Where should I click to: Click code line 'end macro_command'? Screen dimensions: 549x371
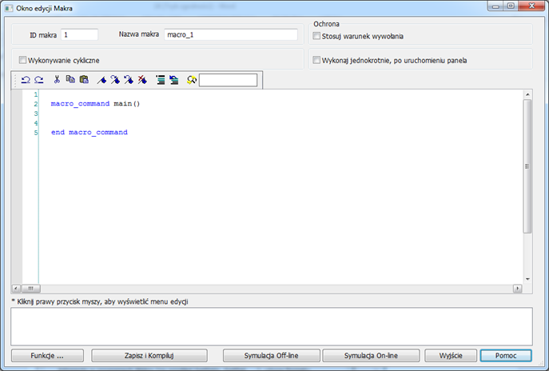90,132
